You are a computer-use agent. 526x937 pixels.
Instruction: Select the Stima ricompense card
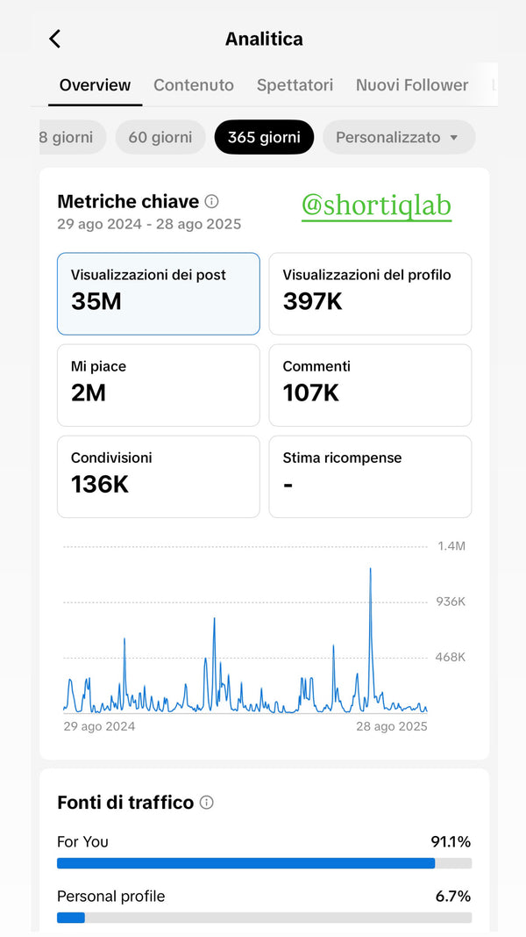pos(370,476)
